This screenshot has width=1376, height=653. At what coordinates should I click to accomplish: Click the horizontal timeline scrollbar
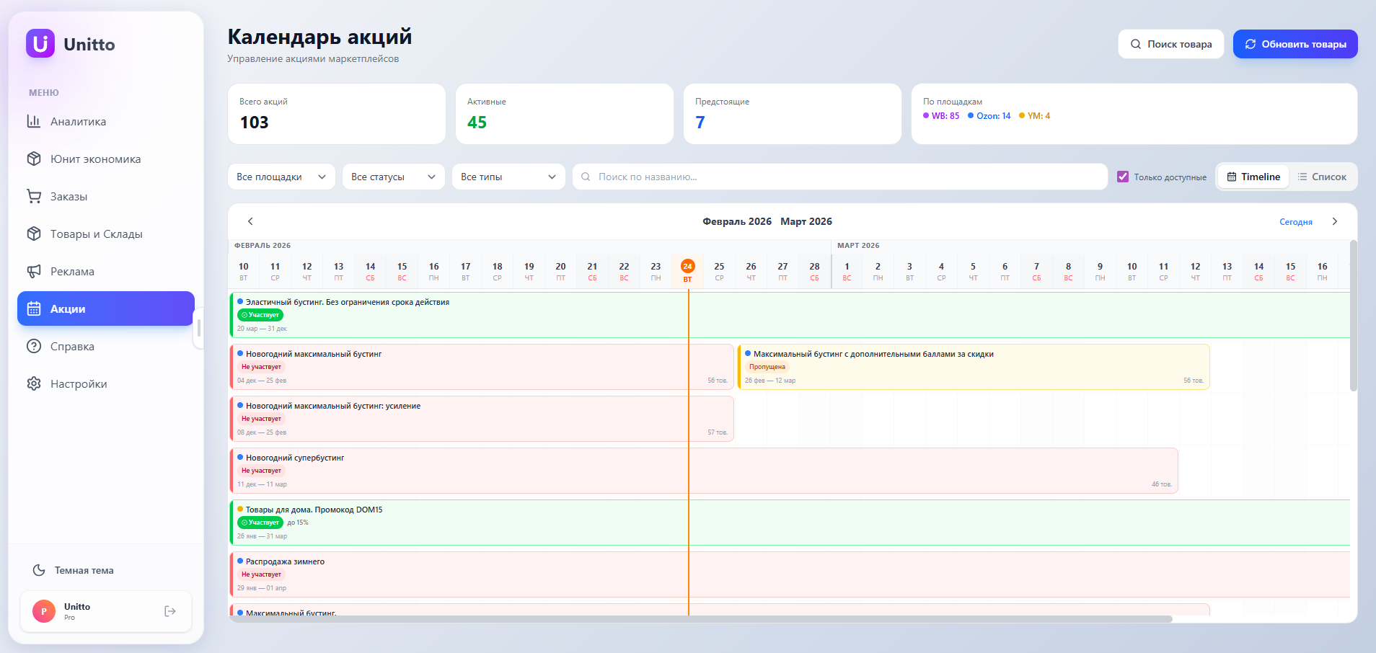coord(700,618)
